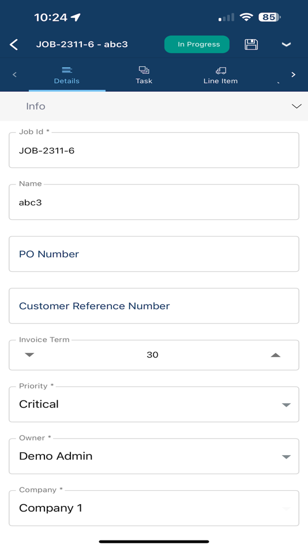Image resolution: width=308 pixels, height=548 pixels.
Task: Click the Line Item truck icon
Action: [220, 70]
